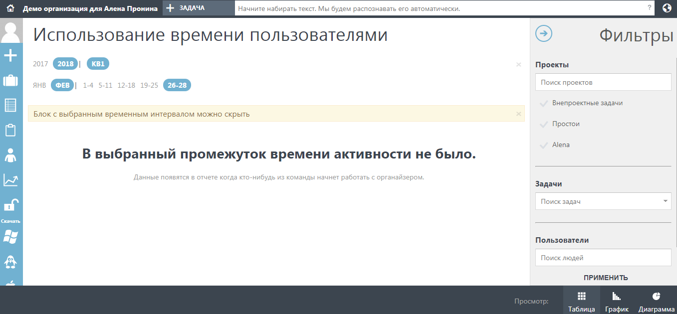The image size is (677, 314).
Task: Focus the quick task text input at top
Action: pos(445,8)
